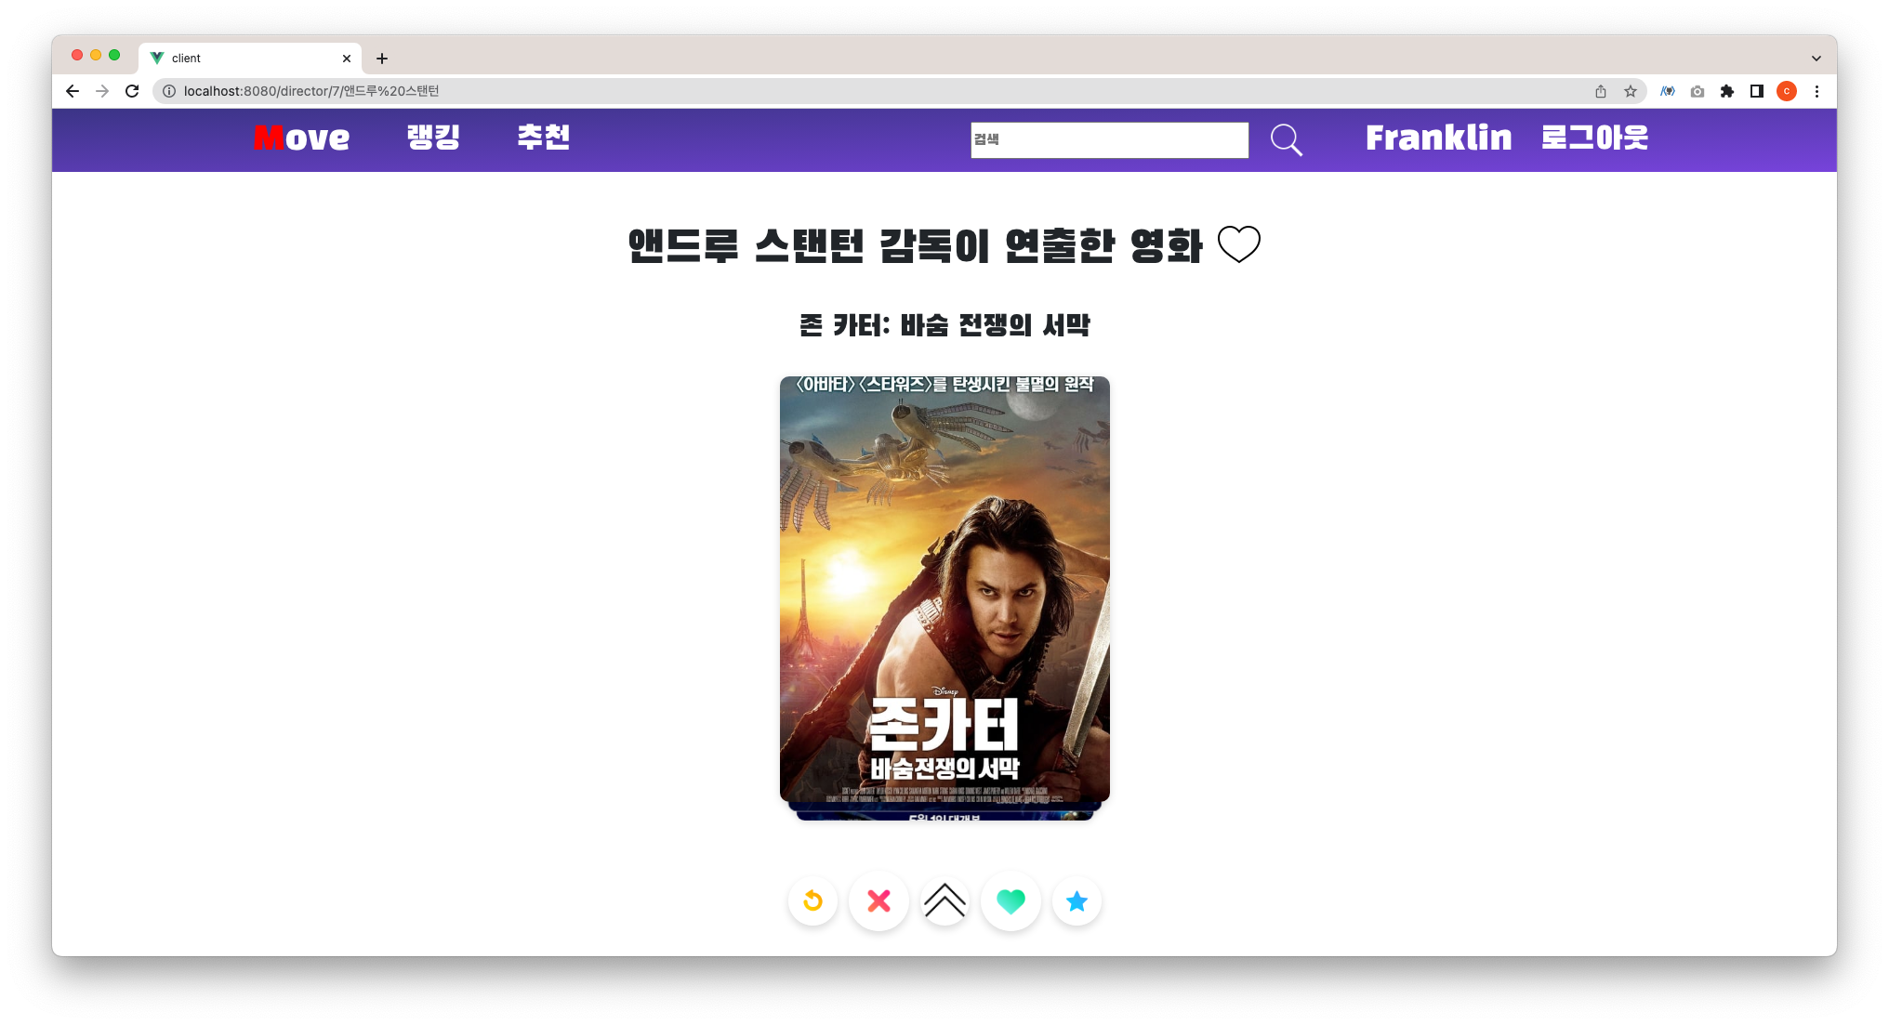
Task: Open the 추천 recommendation menu
Action: point(544,138)
